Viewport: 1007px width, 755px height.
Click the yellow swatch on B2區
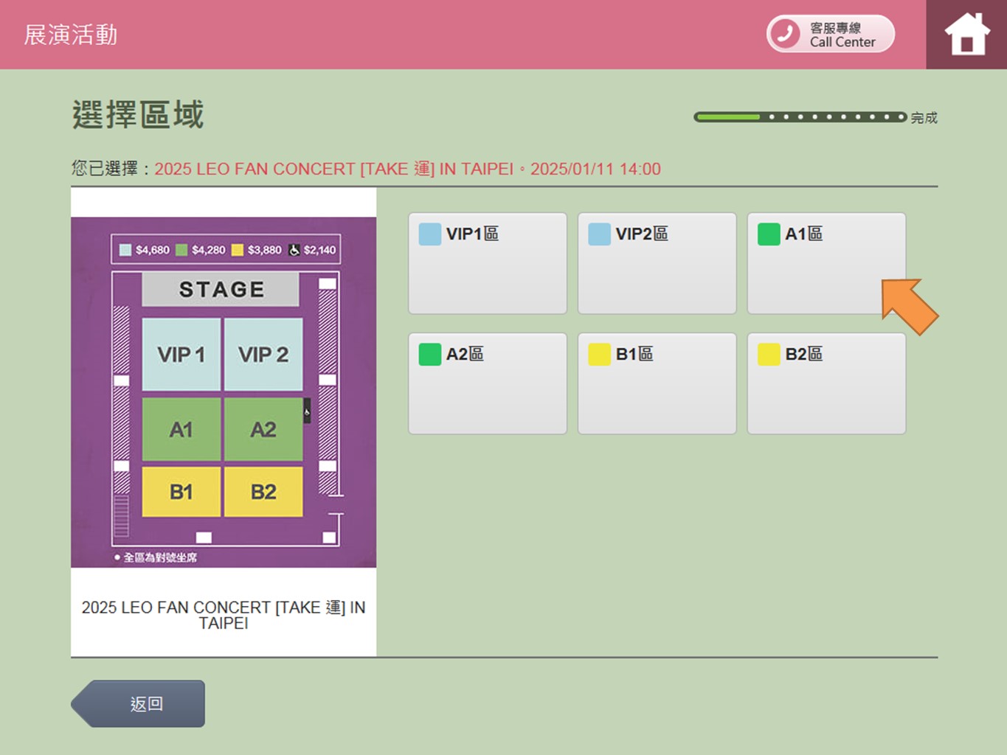click(769, 355)
